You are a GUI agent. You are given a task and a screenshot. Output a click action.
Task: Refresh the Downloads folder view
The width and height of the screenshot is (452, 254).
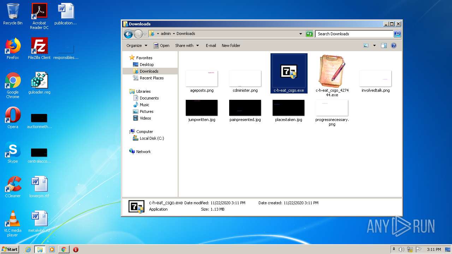coord(309,34)
